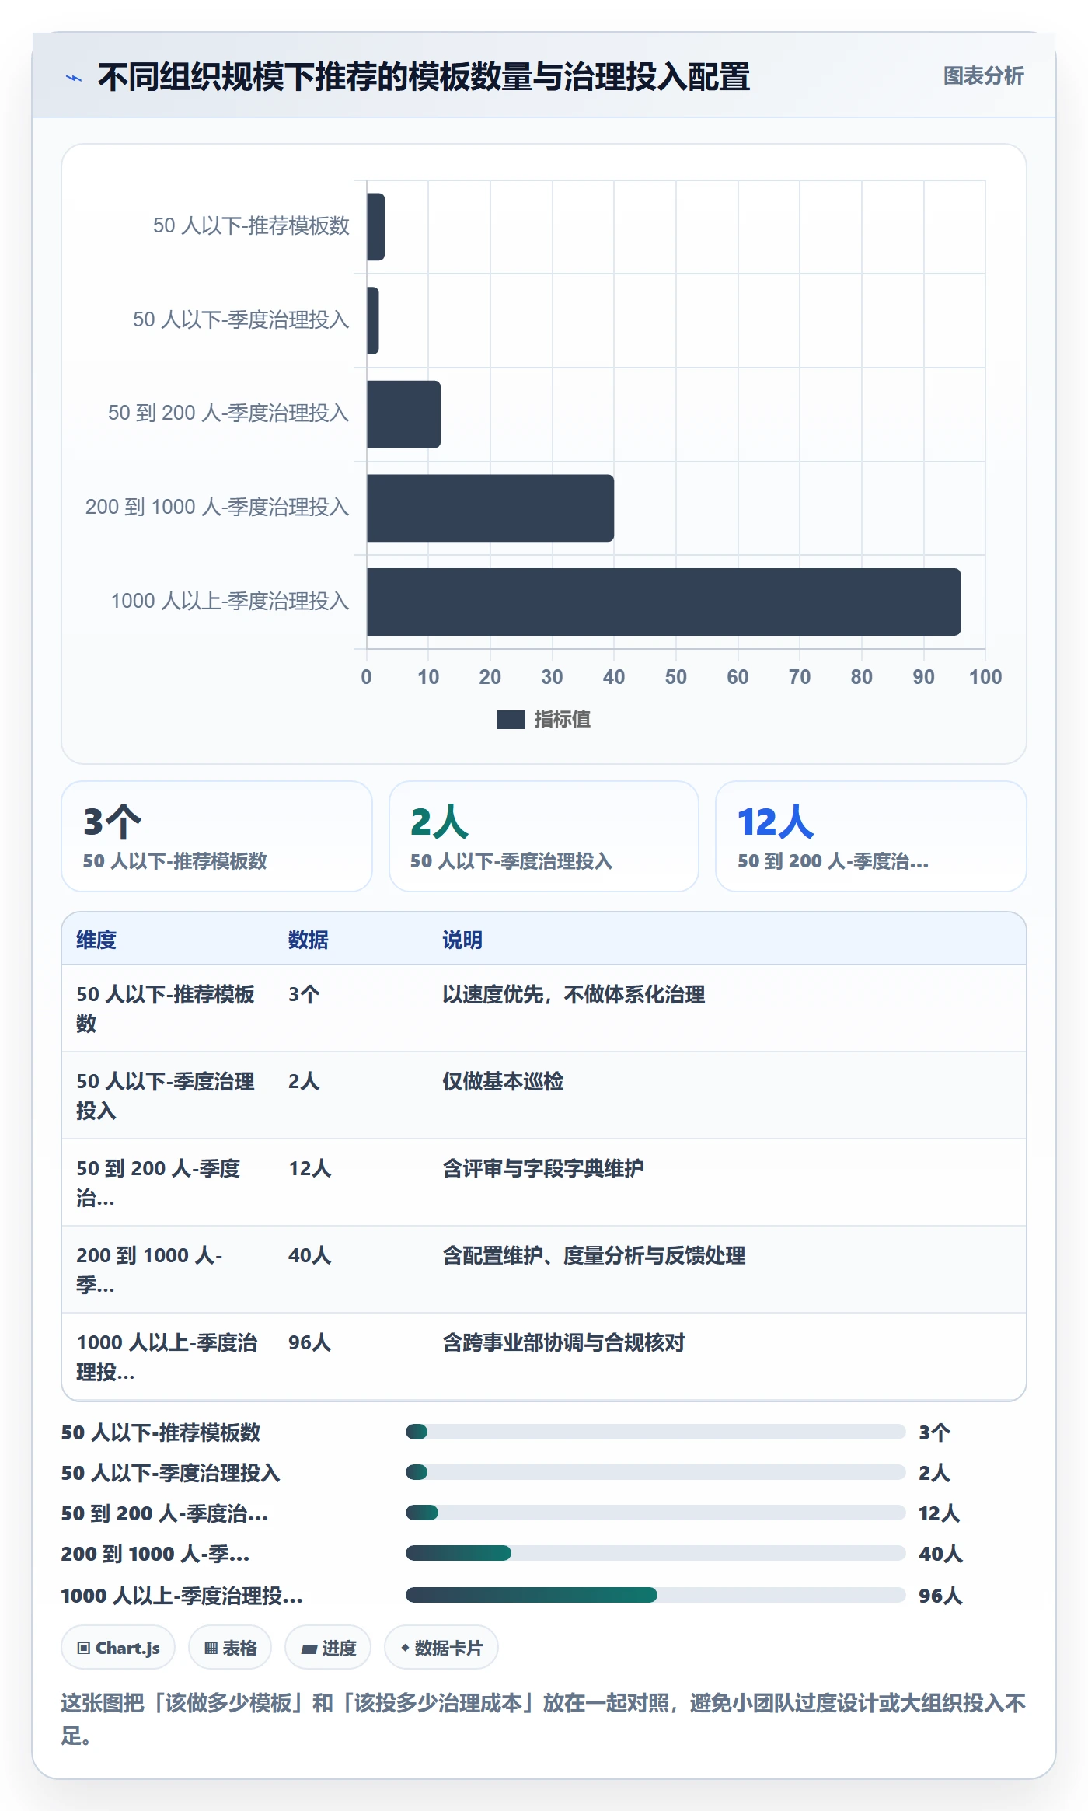This screenshot has width=1088, height=1811.
Task: Toggle the 指标值 legend color box
Action: click(x=511, y=720)
